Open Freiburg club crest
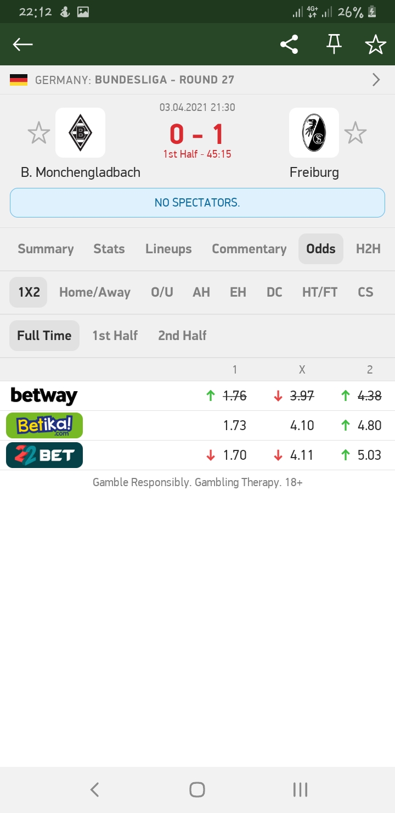This screenshot has height=813, width=395. (314, 132)
